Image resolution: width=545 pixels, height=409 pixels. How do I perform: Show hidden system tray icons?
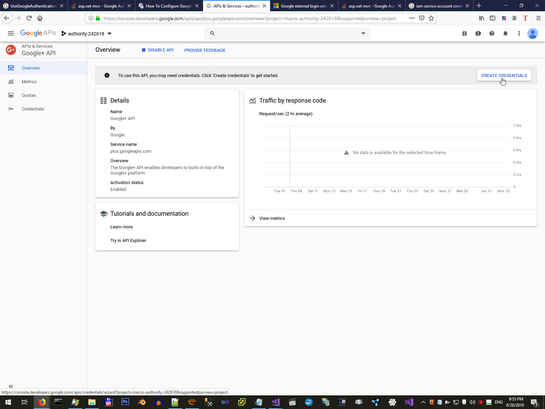pos(423,402)
